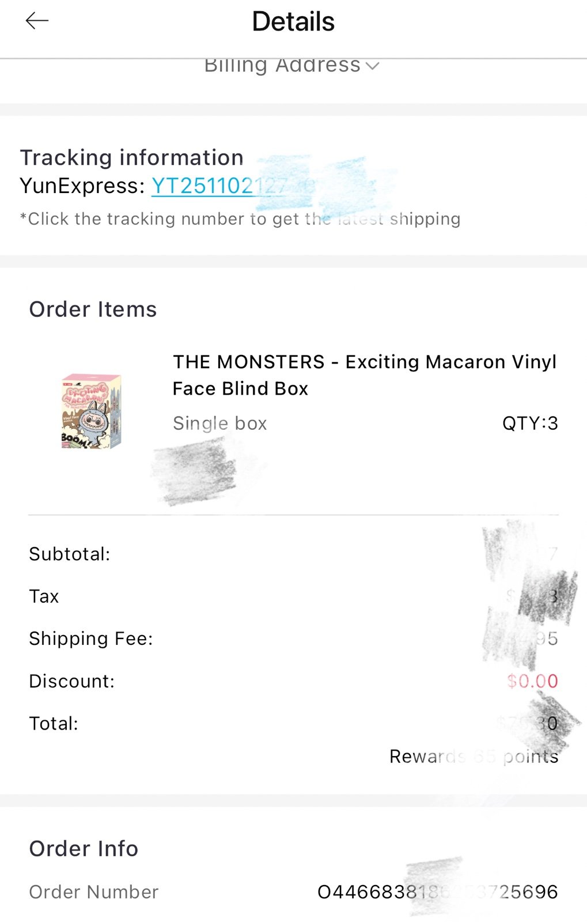Tap the Order Items heading

(93, 309)
